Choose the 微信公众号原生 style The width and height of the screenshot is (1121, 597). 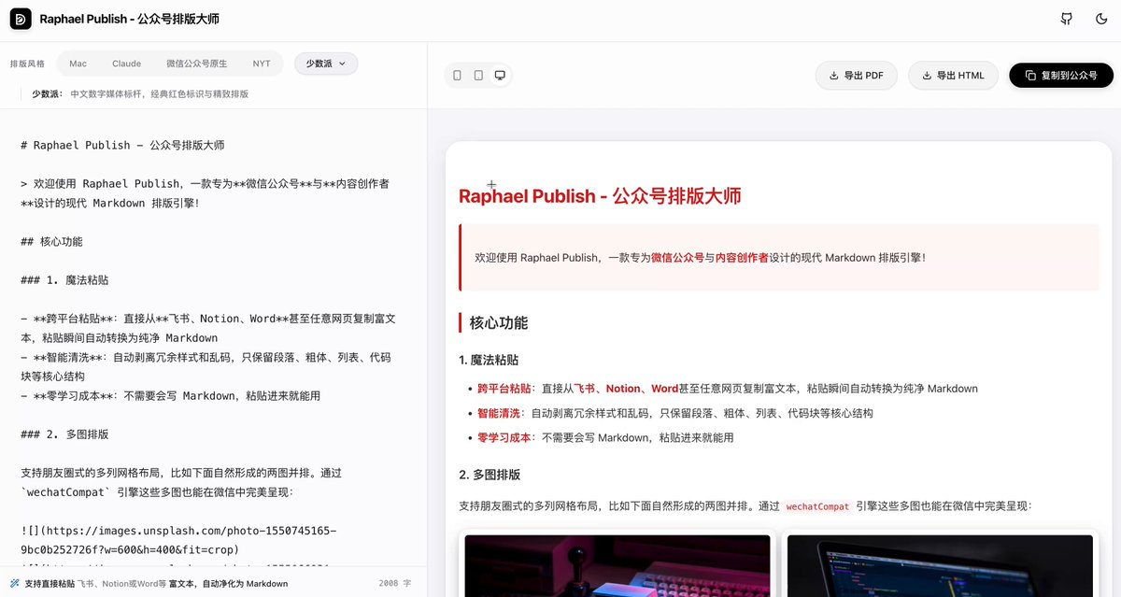[196, 64]
